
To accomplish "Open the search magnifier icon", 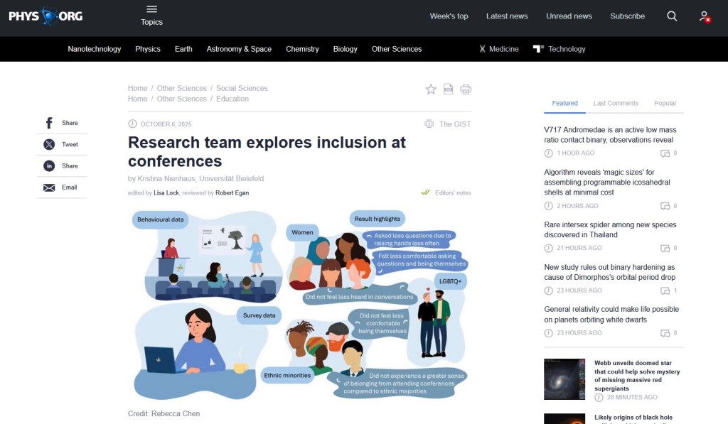I will pyautogui.click(x=672, y=16).
